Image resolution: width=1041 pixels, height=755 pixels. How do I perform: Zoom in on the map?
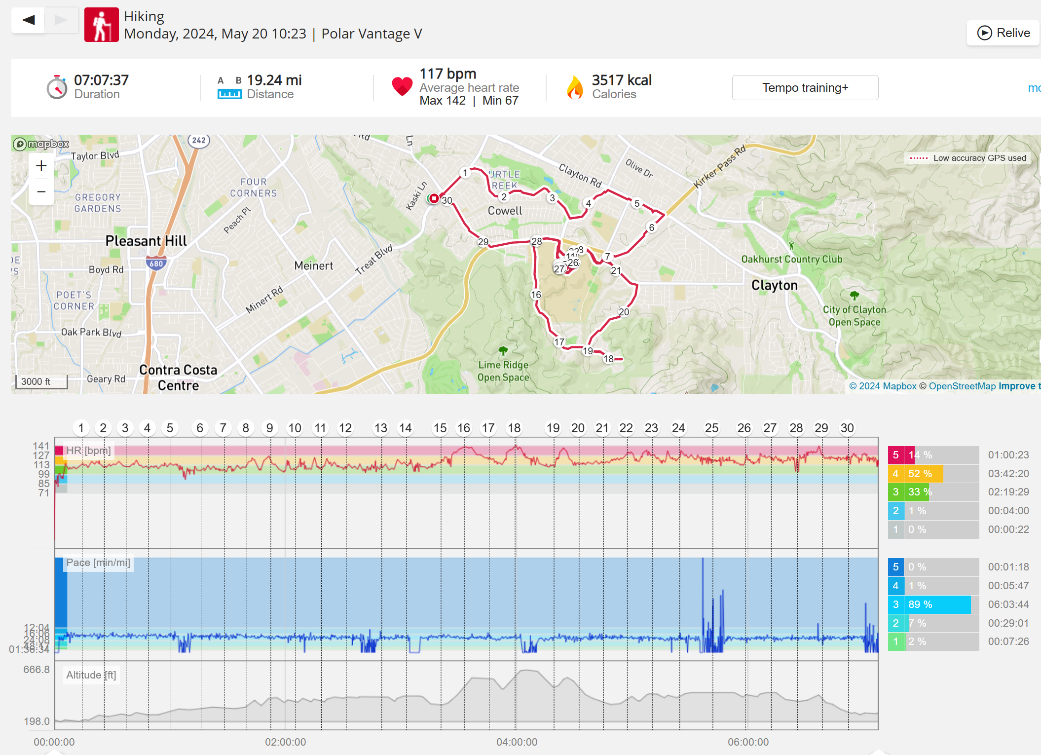(41, 166)
